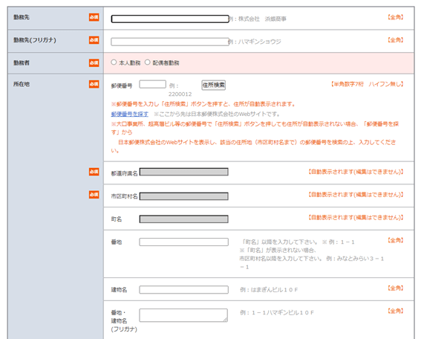This screenshot has height=339, width=421.
Task: Click the 番地 input field
Action: tap(184, 242)
